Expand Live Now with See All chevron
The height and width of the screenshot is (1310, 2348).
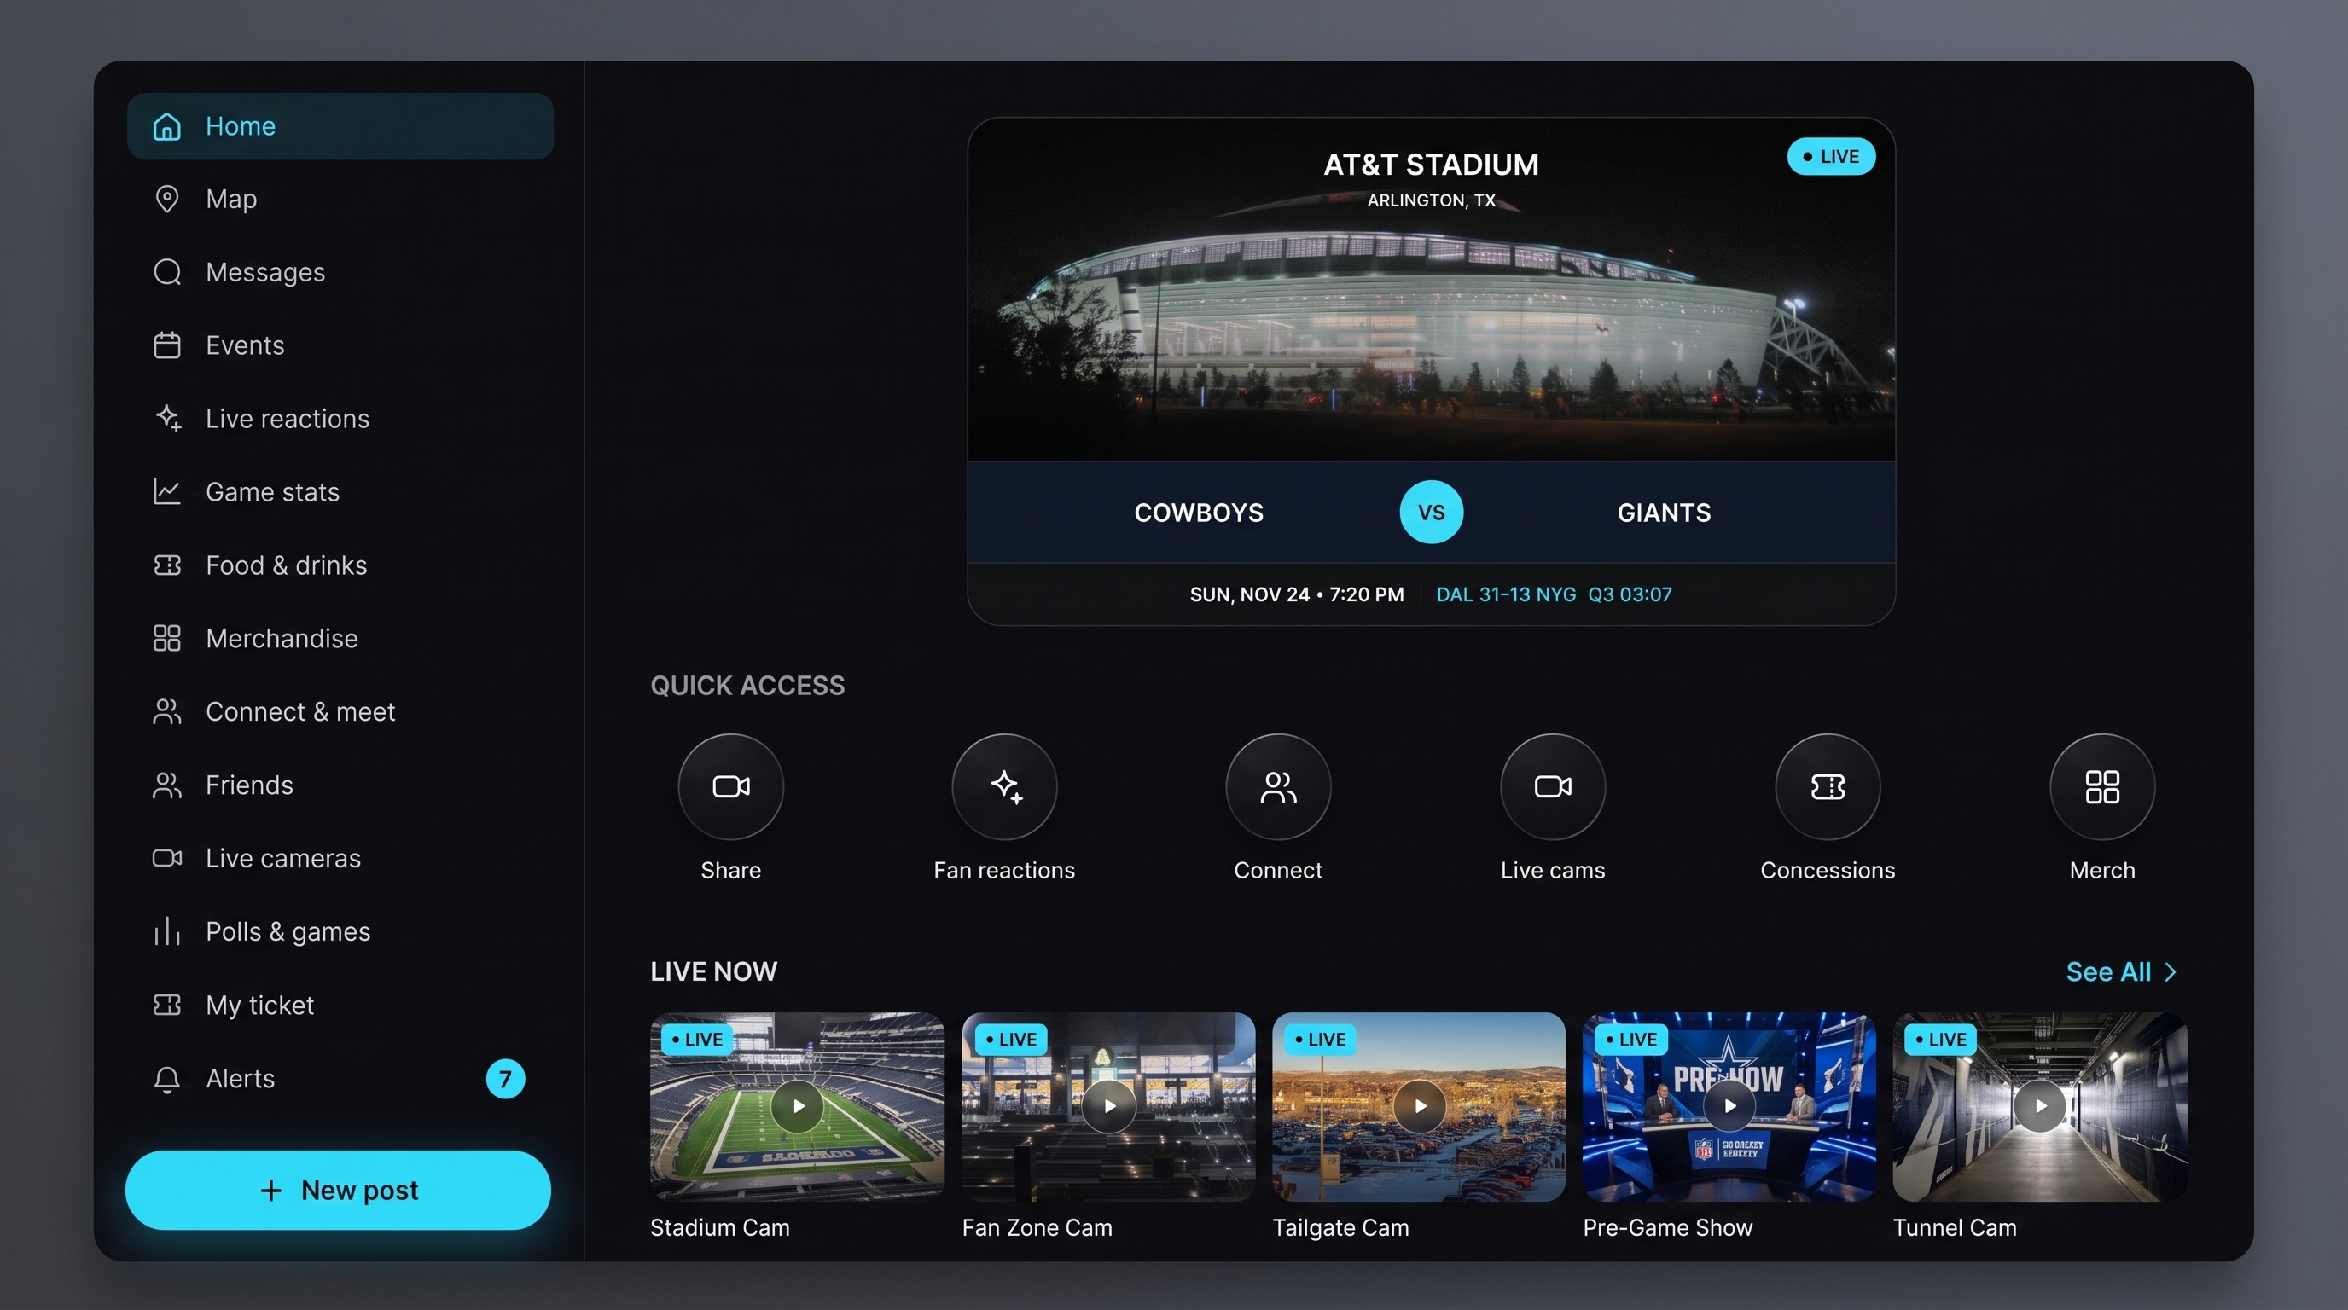(2171, 972)
